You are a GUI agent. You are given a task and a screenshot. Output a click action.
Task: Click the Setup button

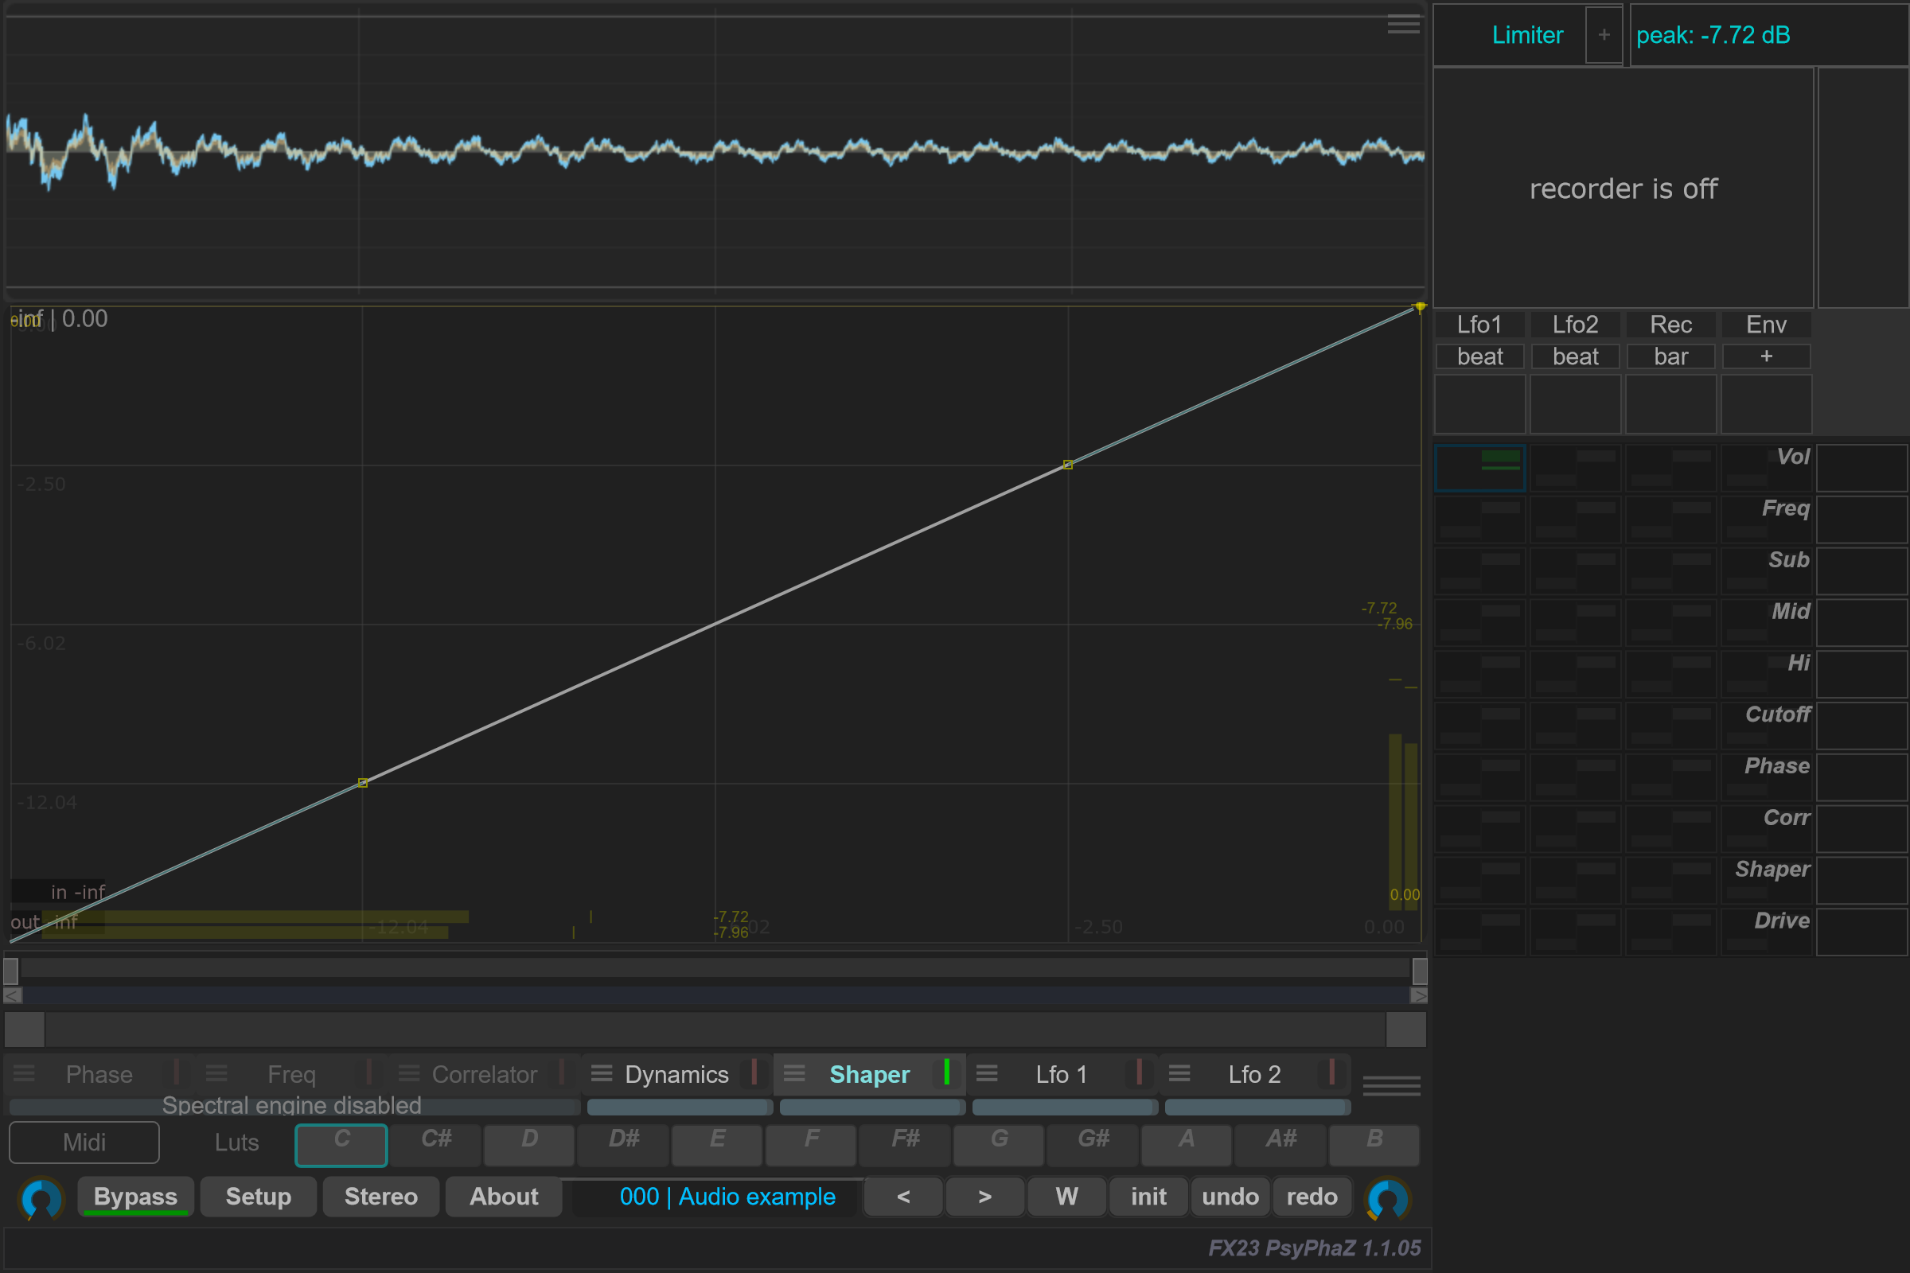point(258,1197)
